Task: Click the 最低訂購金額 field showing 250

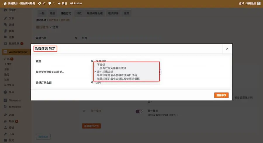Action: [x=128, y=83]
